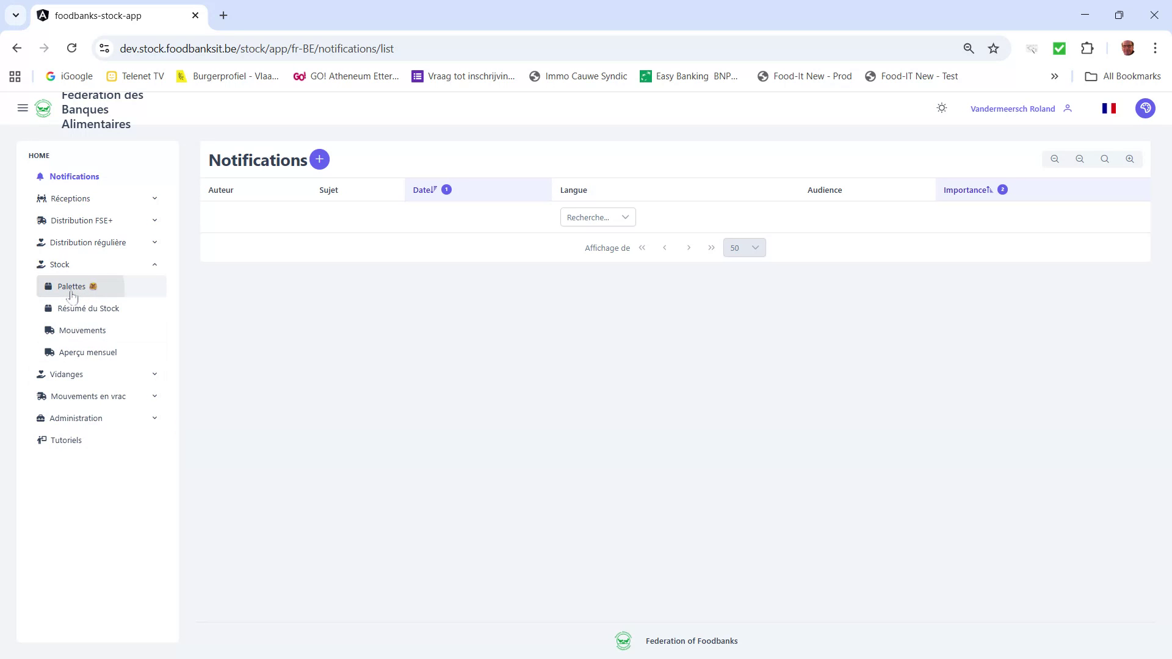Zoom in the table using the magnifier plus

point(1130,159)
